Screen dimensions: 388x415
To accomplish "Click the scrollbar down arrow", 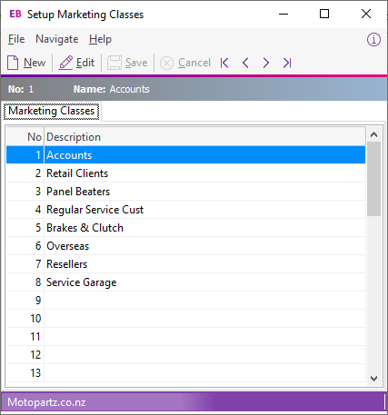I will click(x=374, y=378).
